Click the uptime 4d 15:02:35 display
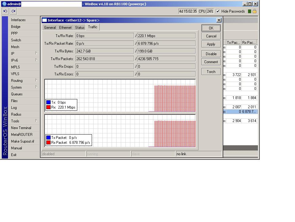 [x=188, y=11]
